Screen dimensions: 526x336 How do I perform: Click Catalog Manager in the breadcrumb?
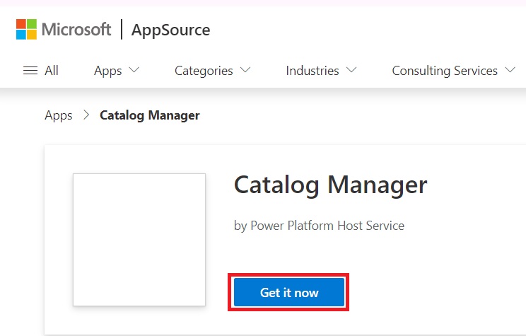click(x=150, y=115)
